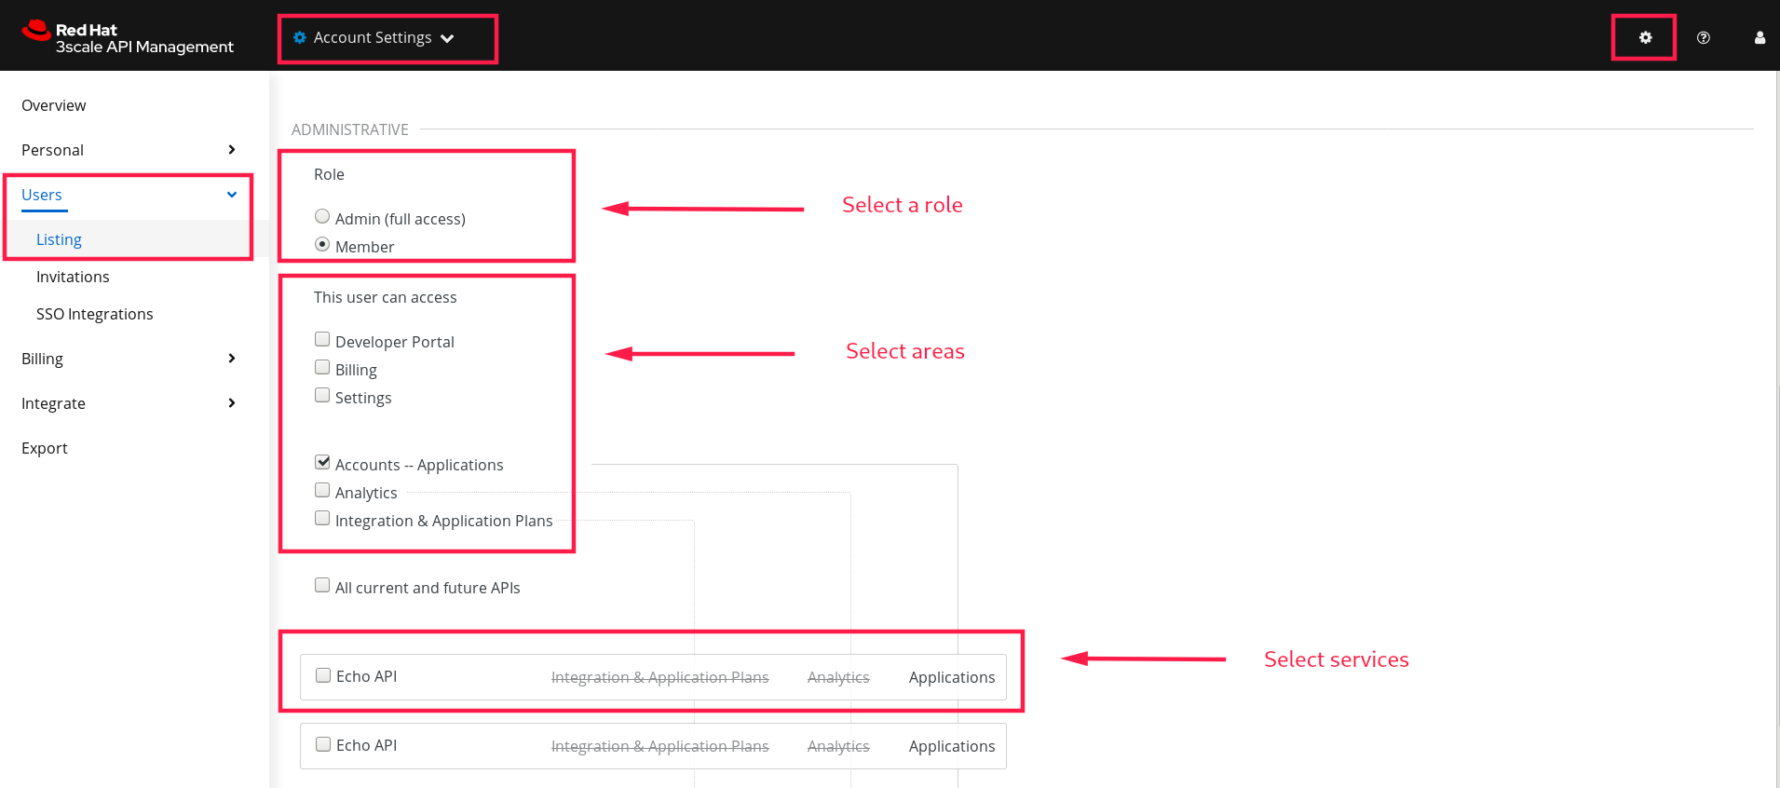Uncheck Accounts -- Applications checkbox
Viewport: 1780px width, 788px height.
[x=322, y=463]
